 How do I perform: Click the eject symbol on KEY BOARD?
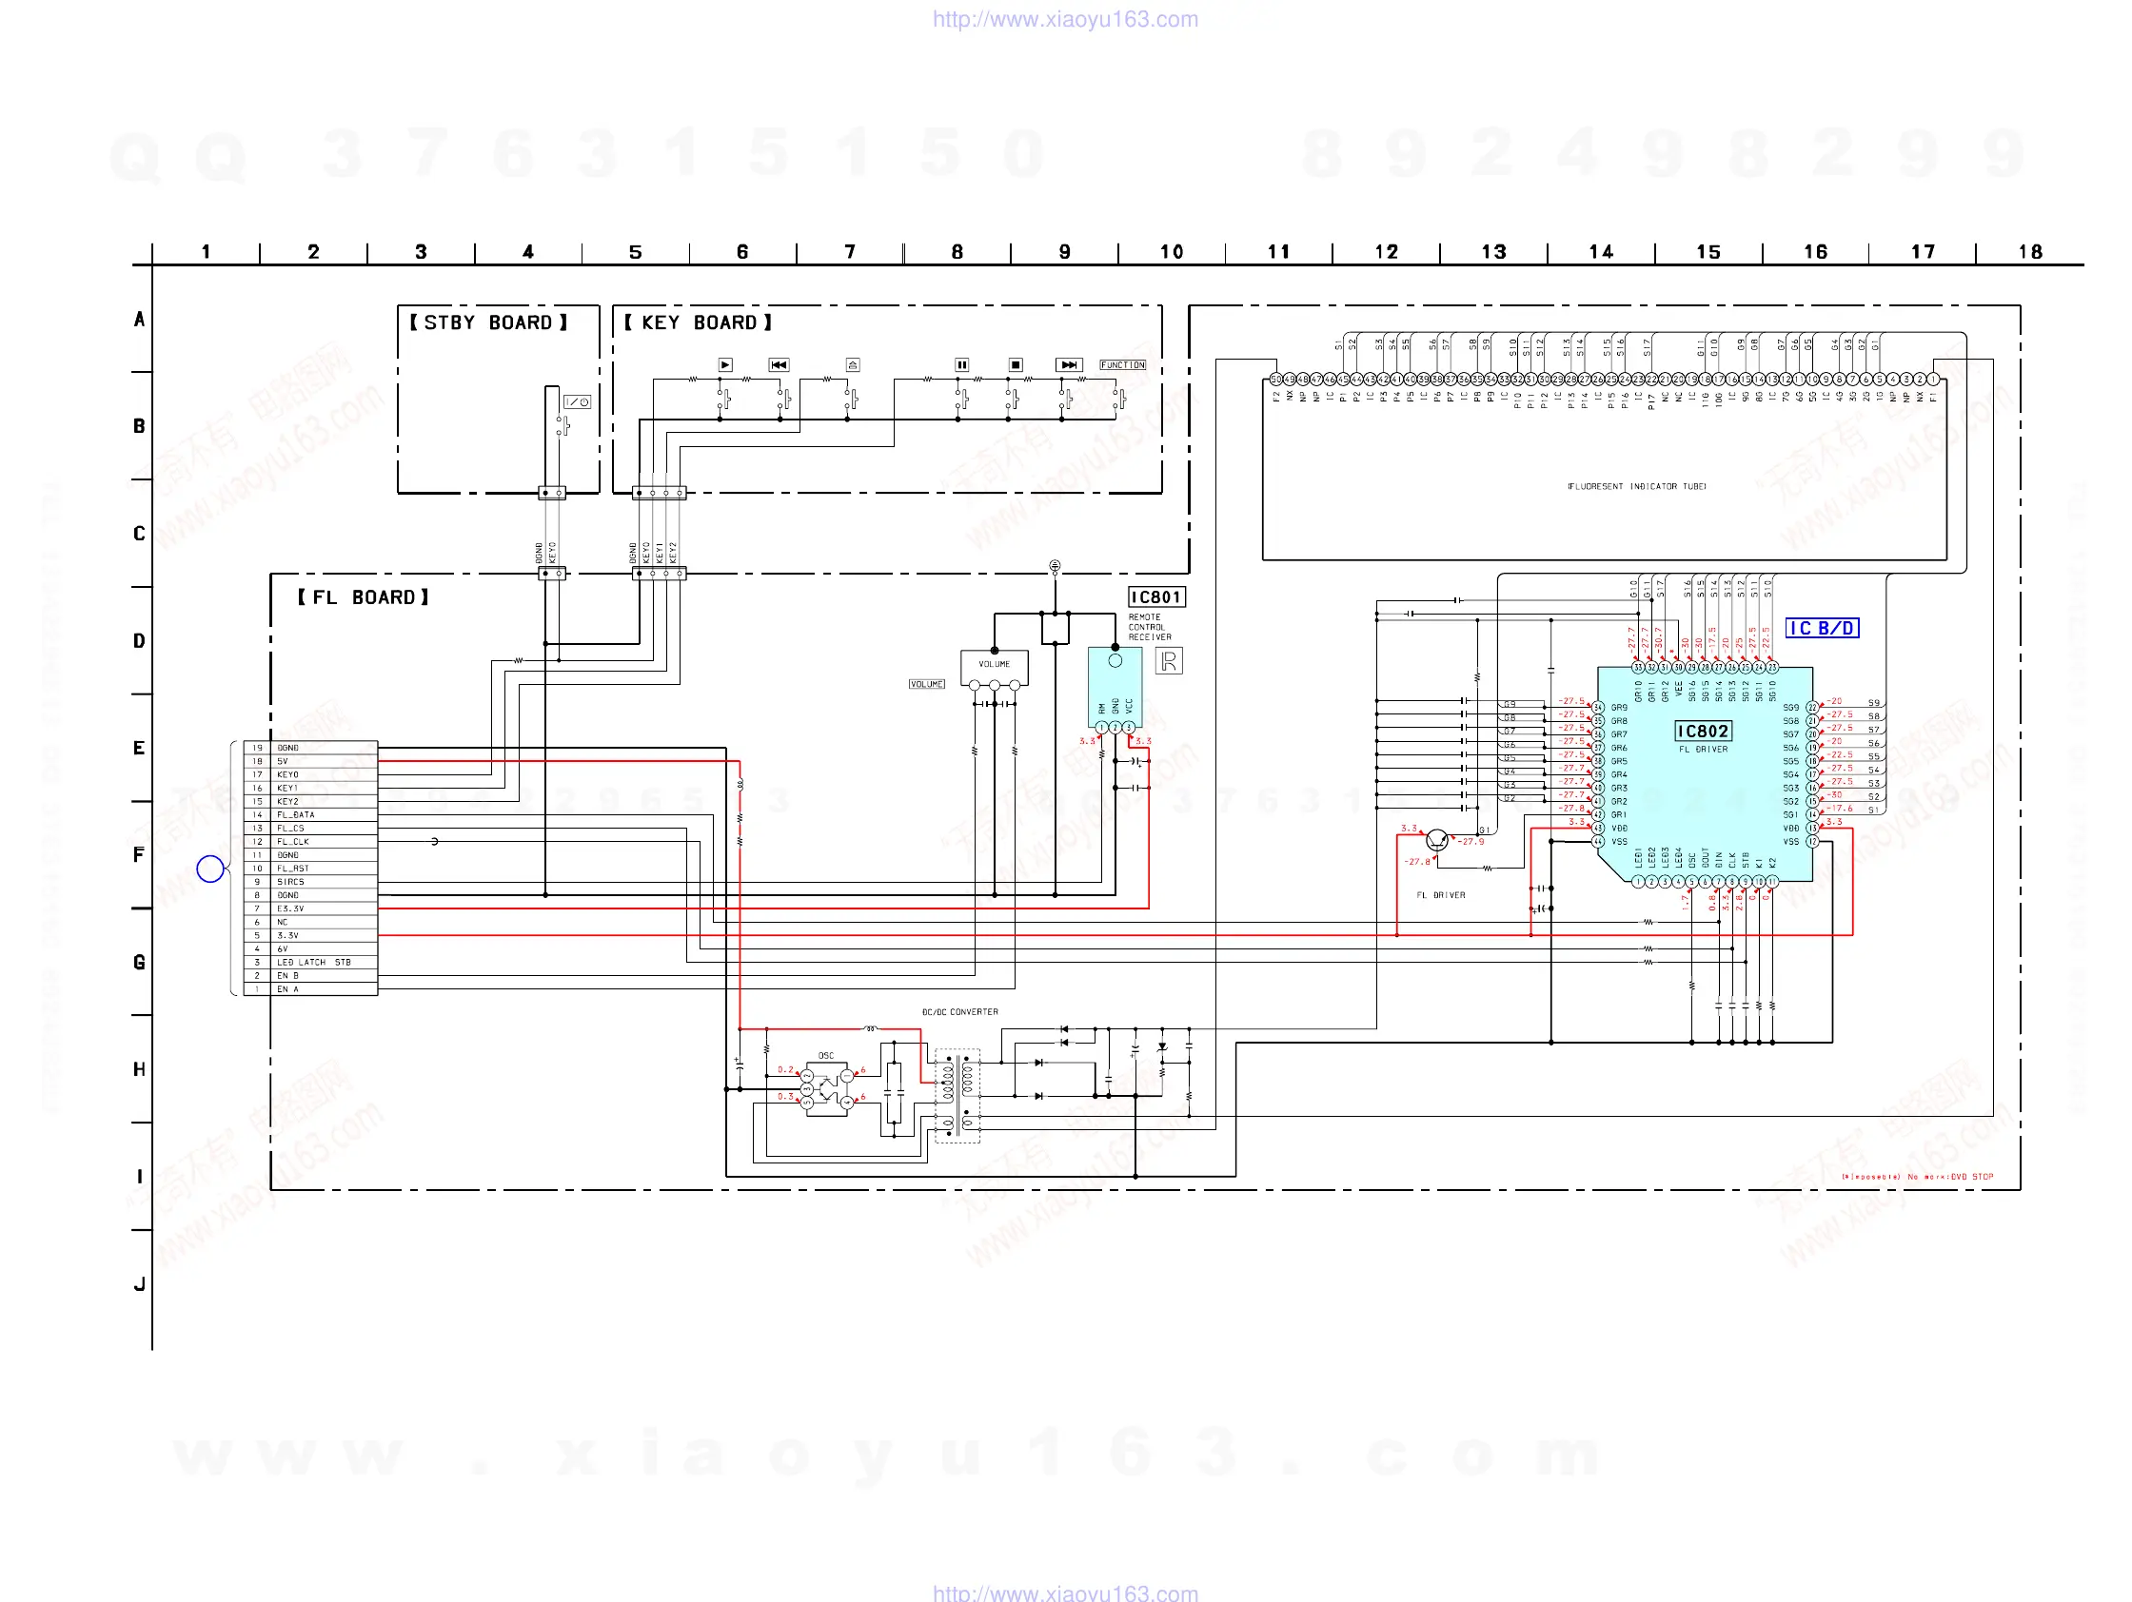click(x=852, y=365)
